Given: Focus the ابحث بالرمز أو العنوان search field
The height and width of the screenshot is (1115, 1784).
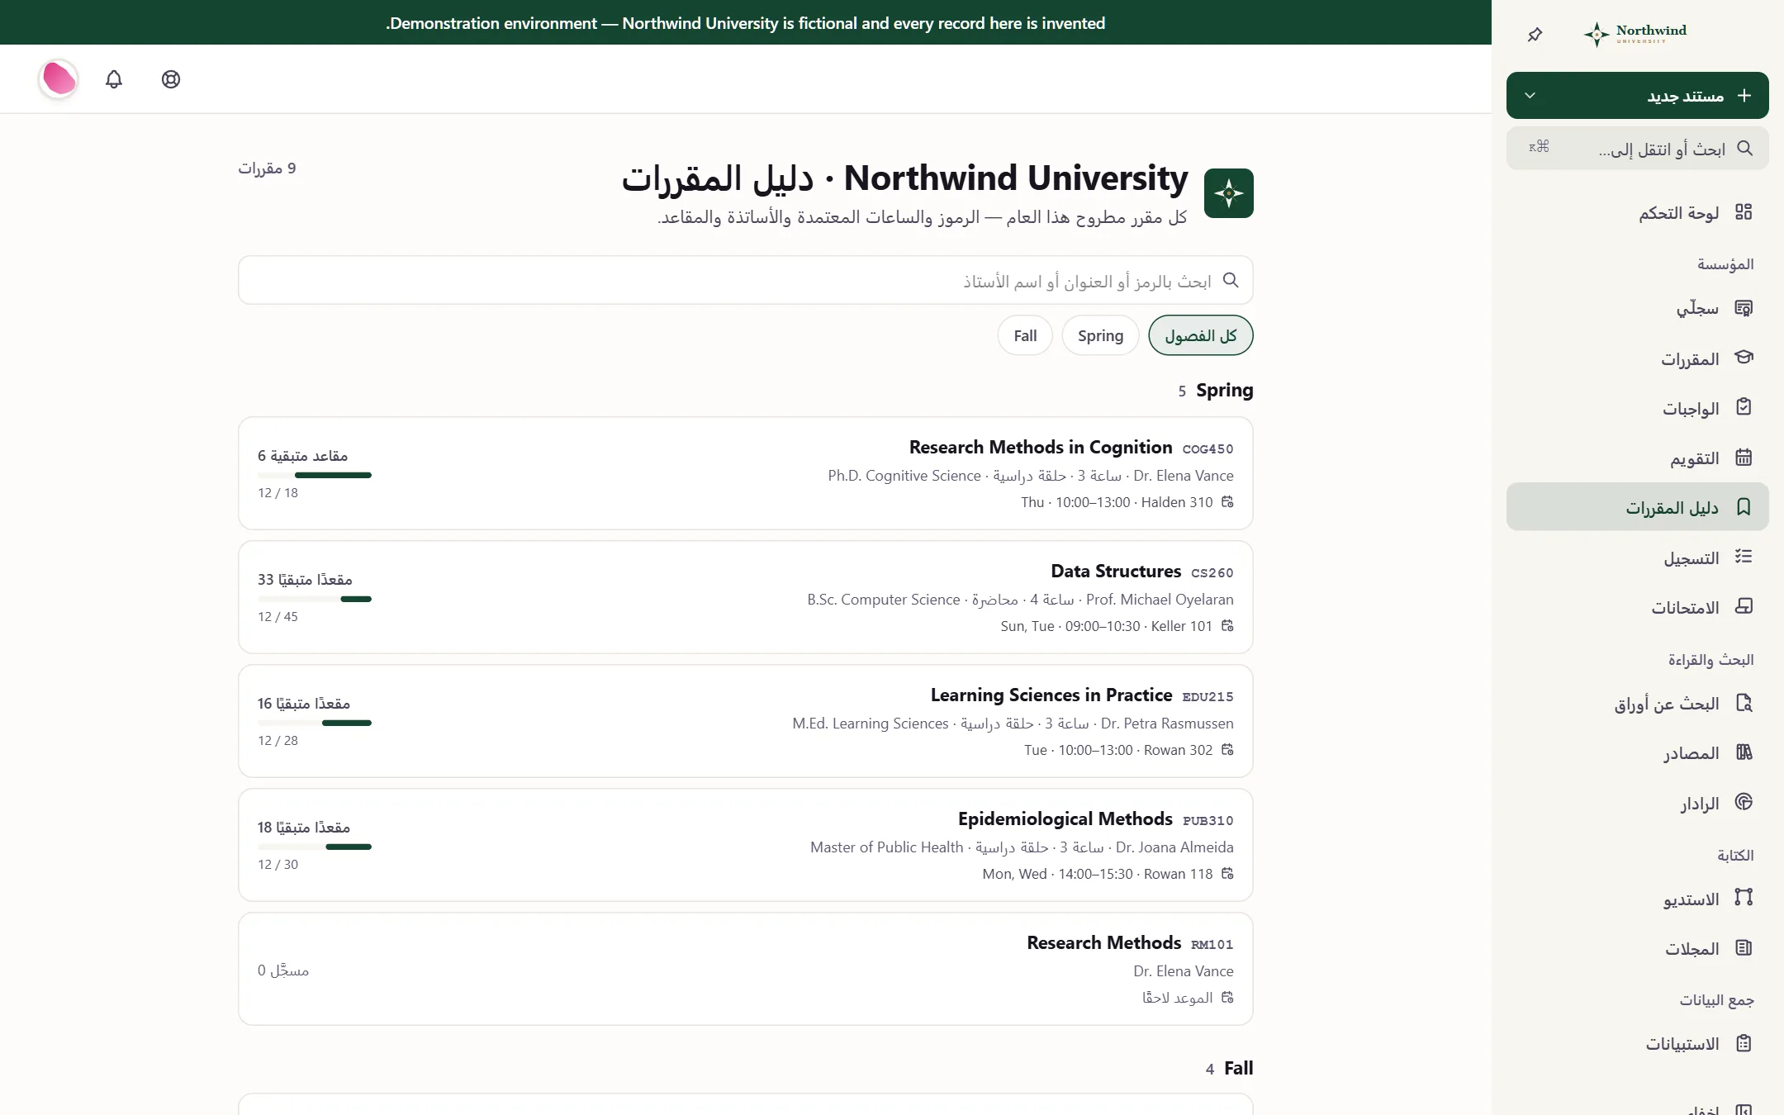Looking at the screenshot, I should [745, 281].
